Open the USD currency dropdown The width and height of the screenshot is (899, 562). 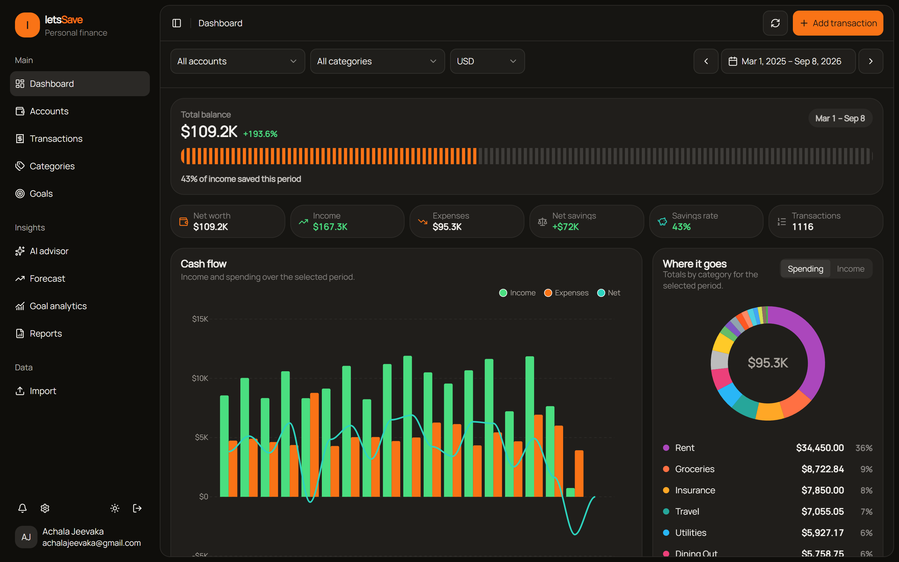coord(487,61)
